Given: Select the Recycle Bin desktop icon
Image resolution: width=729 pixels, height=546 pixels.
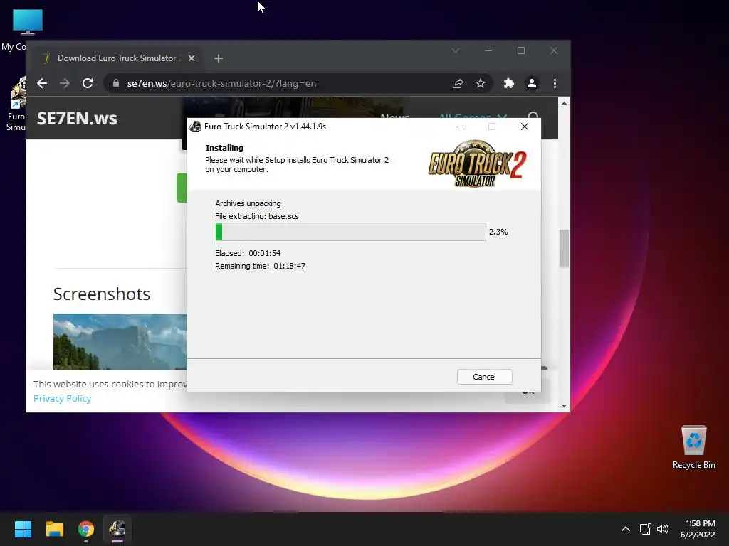Looking at the screenshot, I should [x=693, y=448].
